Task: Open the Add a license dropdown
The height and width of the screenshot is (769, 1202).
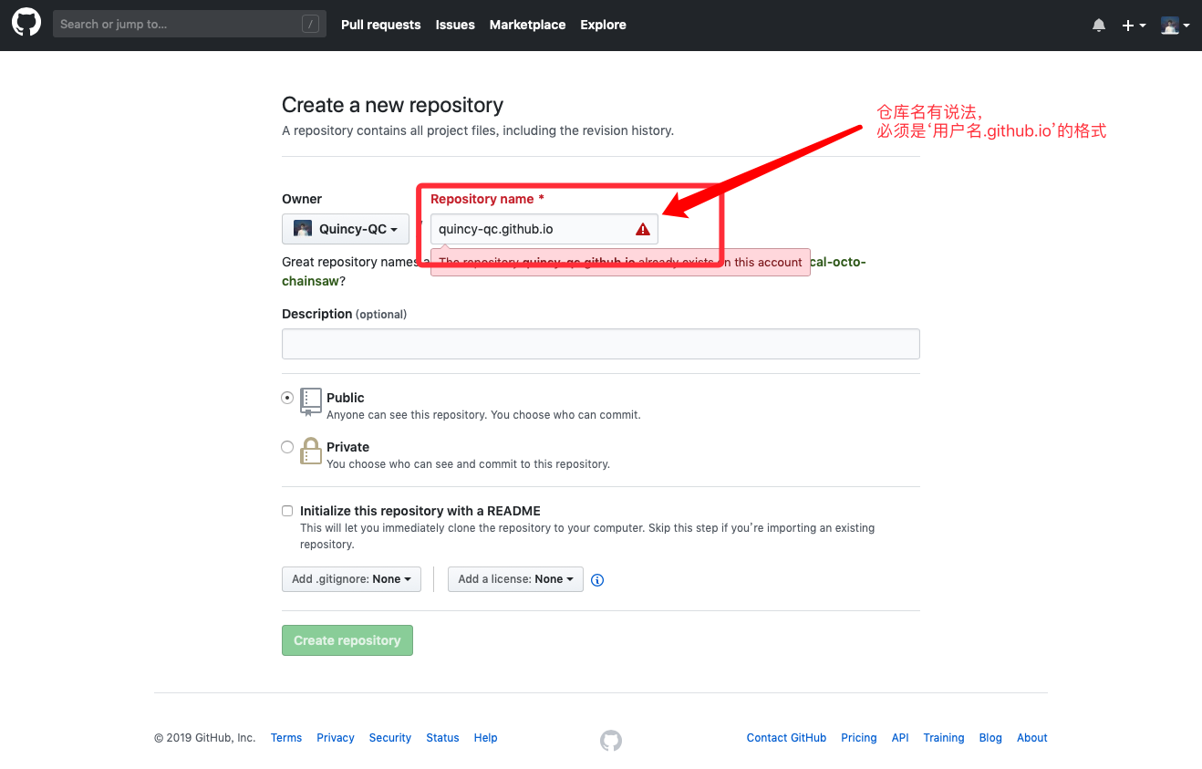Action: tap(515, 579)
